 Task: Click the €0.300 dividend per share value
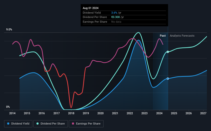point(115,17)
